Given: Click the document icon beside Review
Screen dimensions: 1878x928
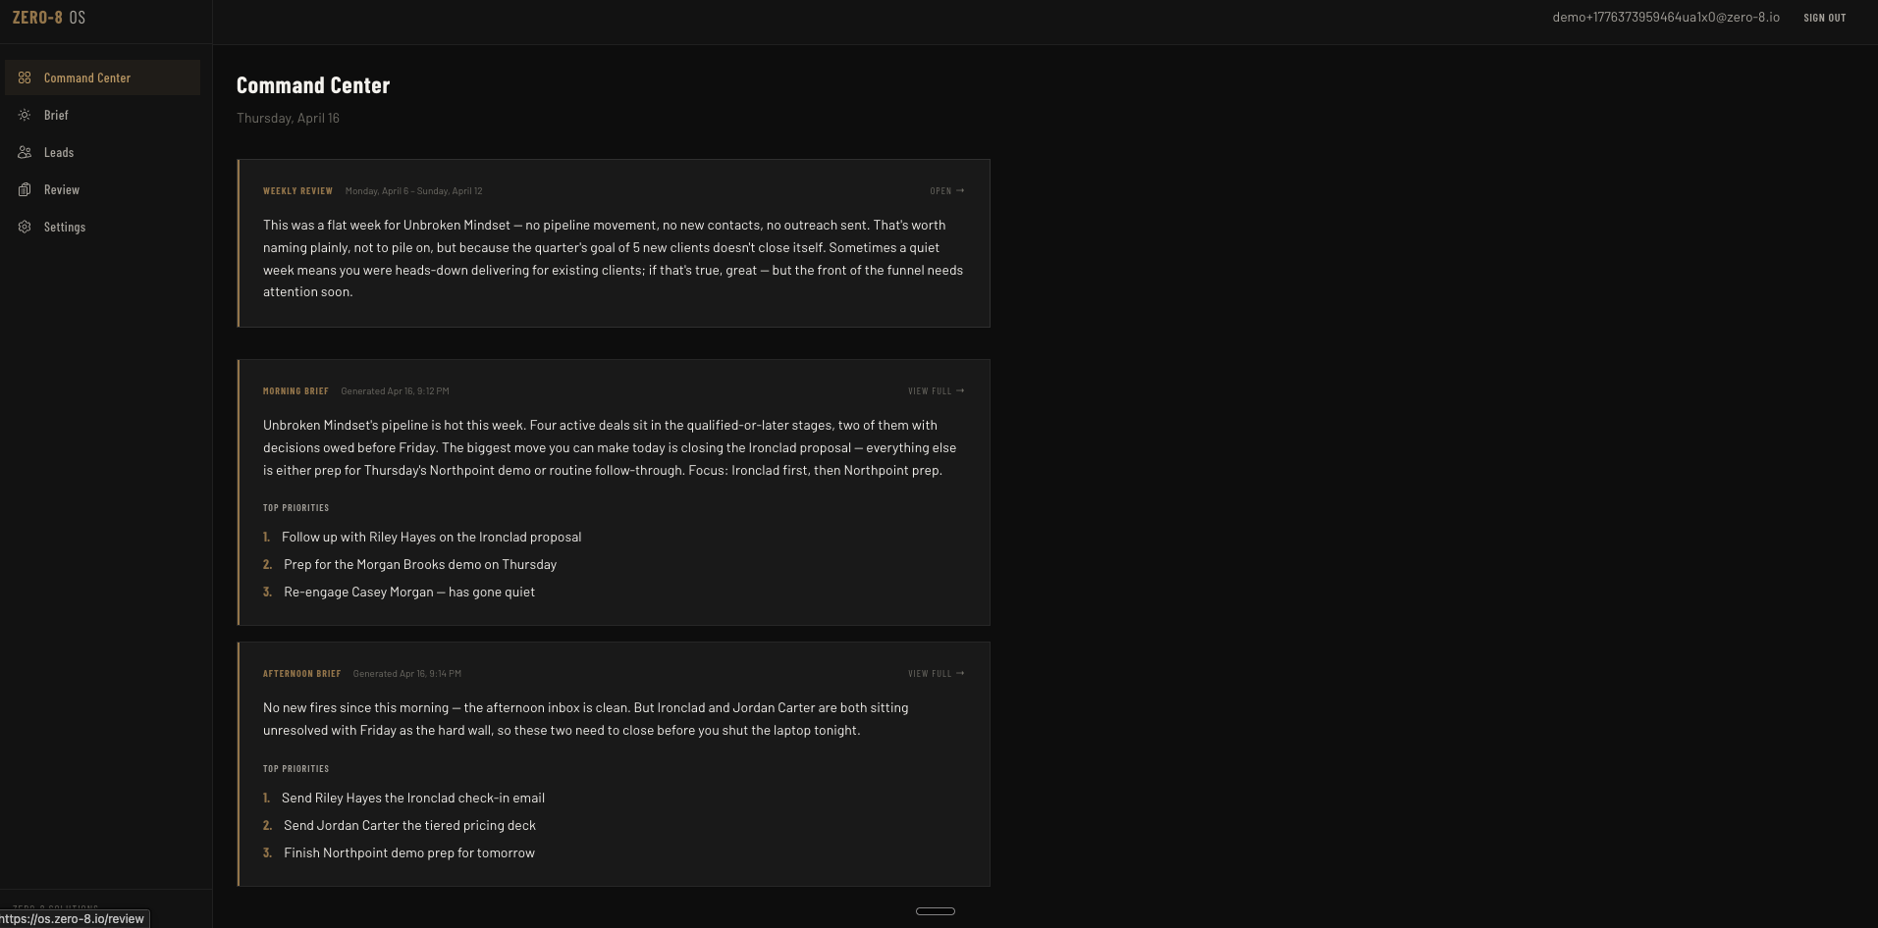Looking at the screenshot, I should [x=25, y=189].
